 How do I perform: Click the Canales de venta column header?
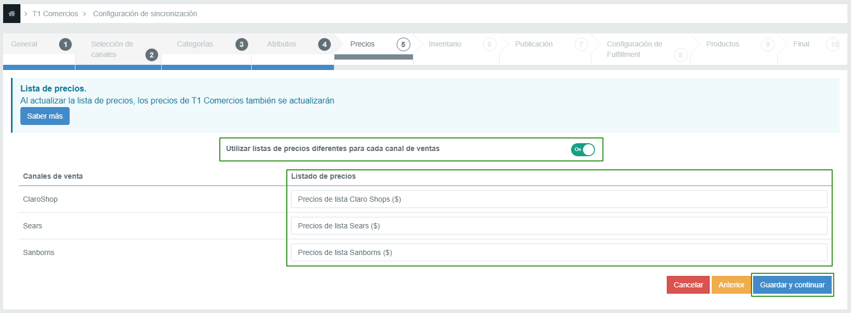click(x=53, y=176)
